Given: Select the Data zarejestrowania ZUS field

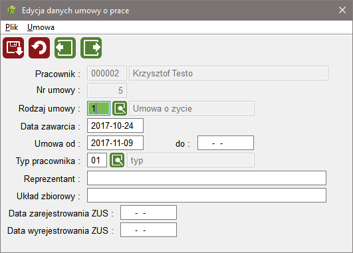Looking at the screenshot, I should (x=149, y=212).
